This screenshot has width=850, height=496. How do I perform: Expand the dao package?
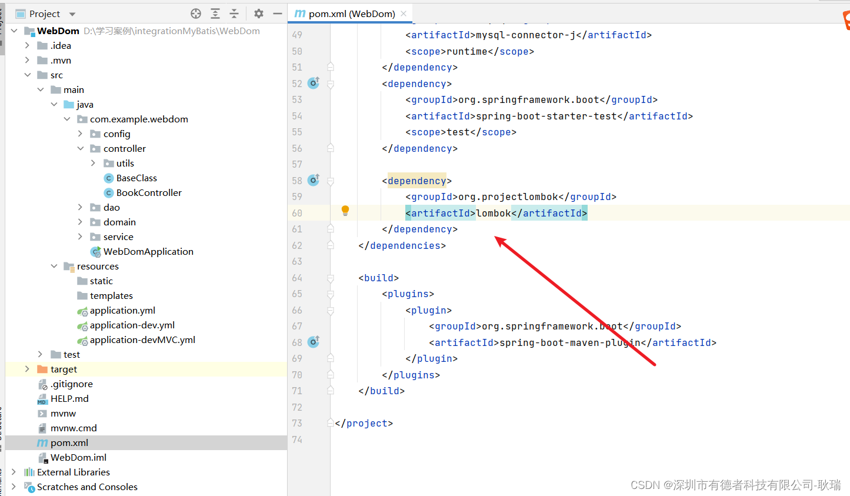[81, 207]
